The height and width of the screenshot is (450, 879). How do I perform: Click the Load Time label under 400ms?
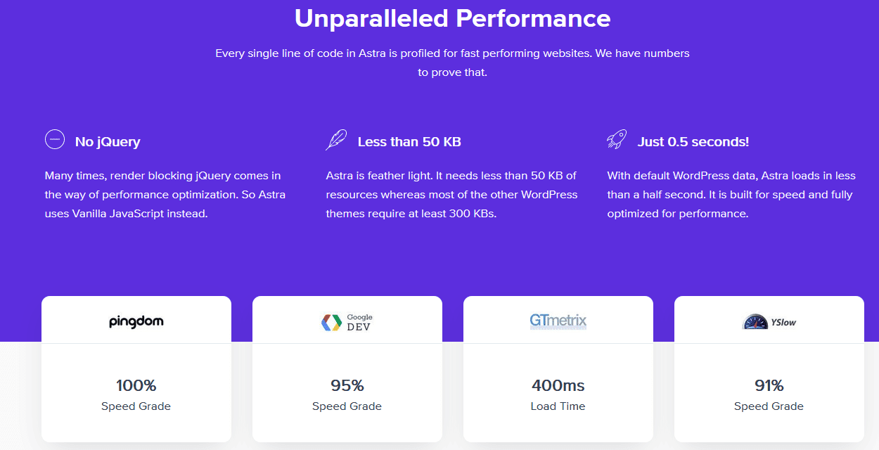(x=558, y=406)
